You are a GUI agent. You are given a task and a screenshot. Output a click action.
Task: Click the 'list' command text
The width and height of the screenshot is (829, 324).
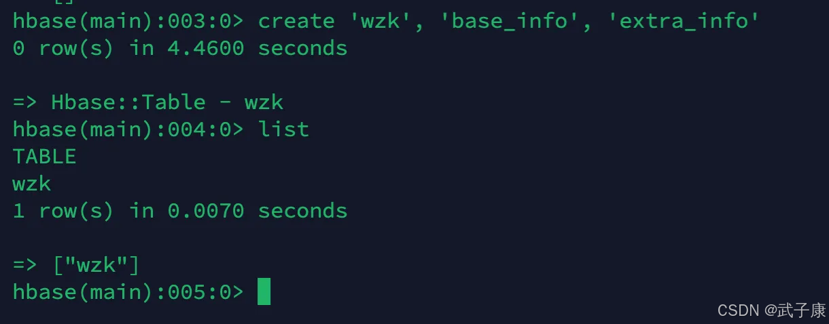[x=283, y=129]
